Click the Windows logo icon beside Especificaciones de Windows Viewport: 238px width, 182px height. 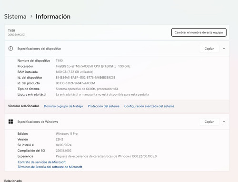pos(10,121)
